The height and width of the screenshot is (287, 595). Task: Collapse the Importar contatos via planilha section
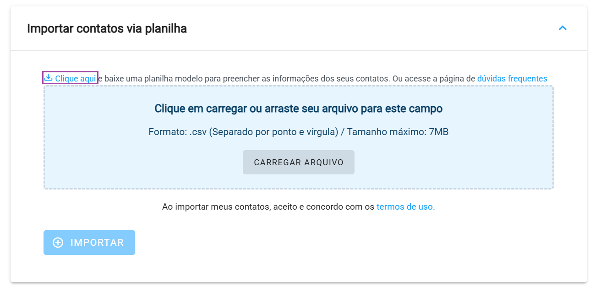pos(562,28)
